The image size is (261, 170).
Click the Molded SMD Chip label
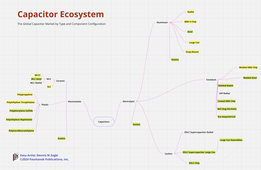click(x=248, y=67)
